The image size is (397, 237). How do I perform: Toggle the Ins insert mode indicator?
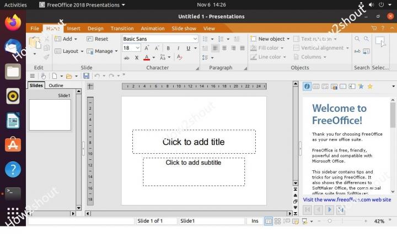point(255,221)
